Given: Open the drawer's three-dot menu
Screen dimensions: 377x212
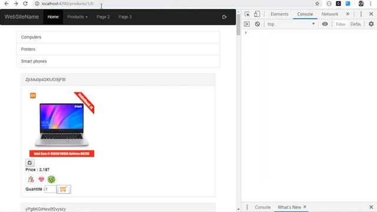Looking at the screenshot, I should pyautogui.click(x=247, y=207).
